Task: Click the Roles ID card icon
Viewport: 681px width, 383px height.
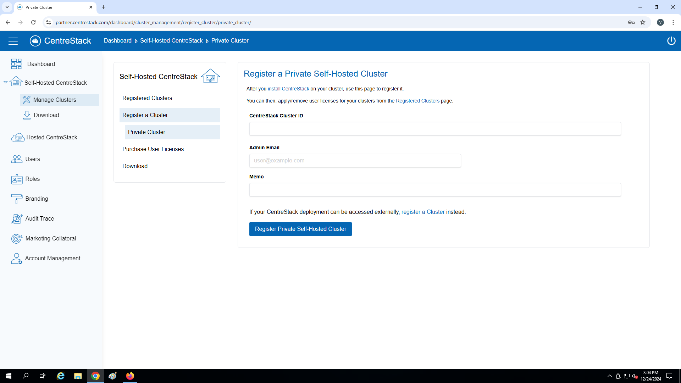Action: [17, 179]
